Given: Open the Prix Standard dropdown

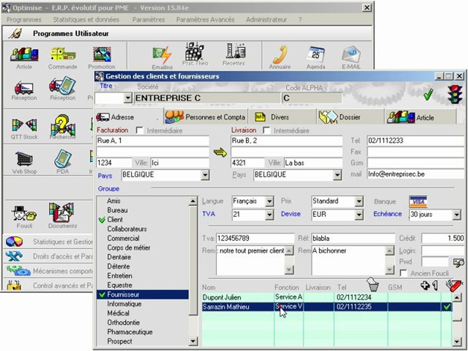Looking at the screenshot, I should click(359, 201).
